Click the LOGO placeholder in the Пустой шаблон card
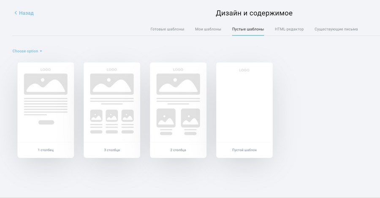The height and width of the screenshot is (198, 380). tap(244, 70)
